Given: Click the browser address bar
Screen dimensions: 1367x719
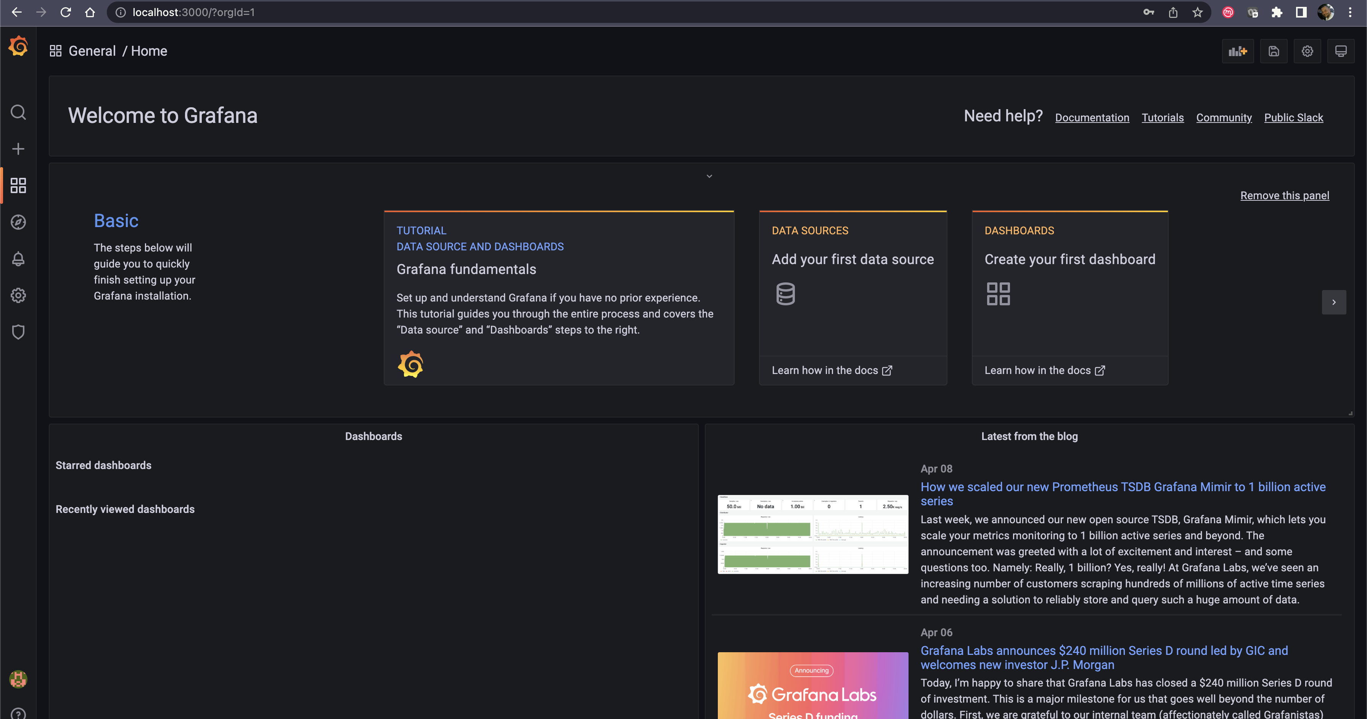Looking at the screenshot, I should click(658, 12).
